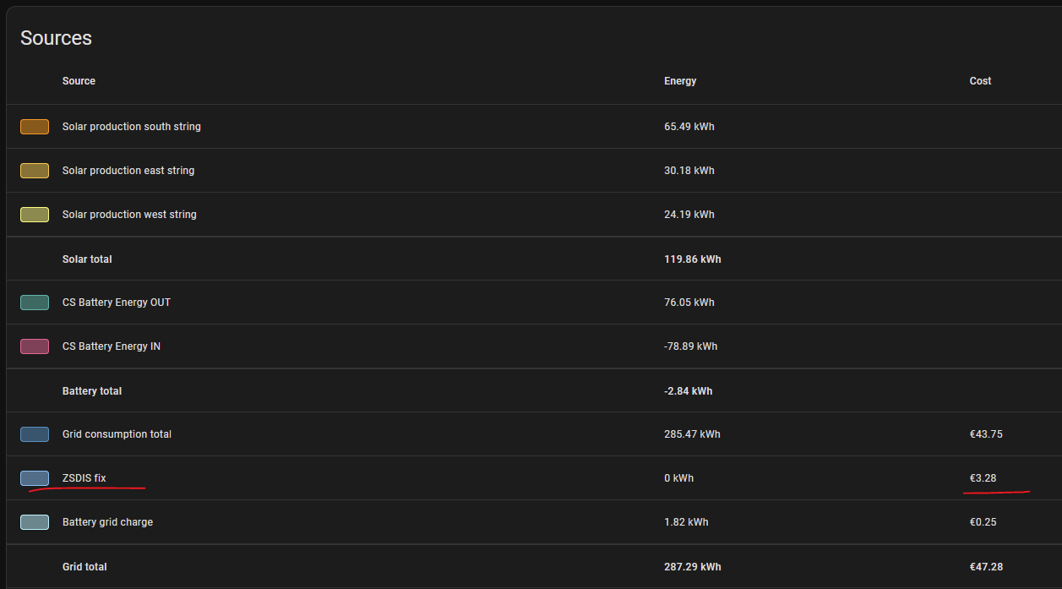The height and width of the screenshot is (589, 1062).
Task: Click the Sources card title
Action: tap(56, 38)
